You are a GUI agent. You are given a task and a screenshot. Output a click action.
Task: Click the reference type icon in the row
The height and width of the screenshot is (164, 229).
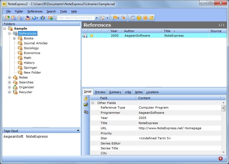pyautogui.click(x=85, y=36)
